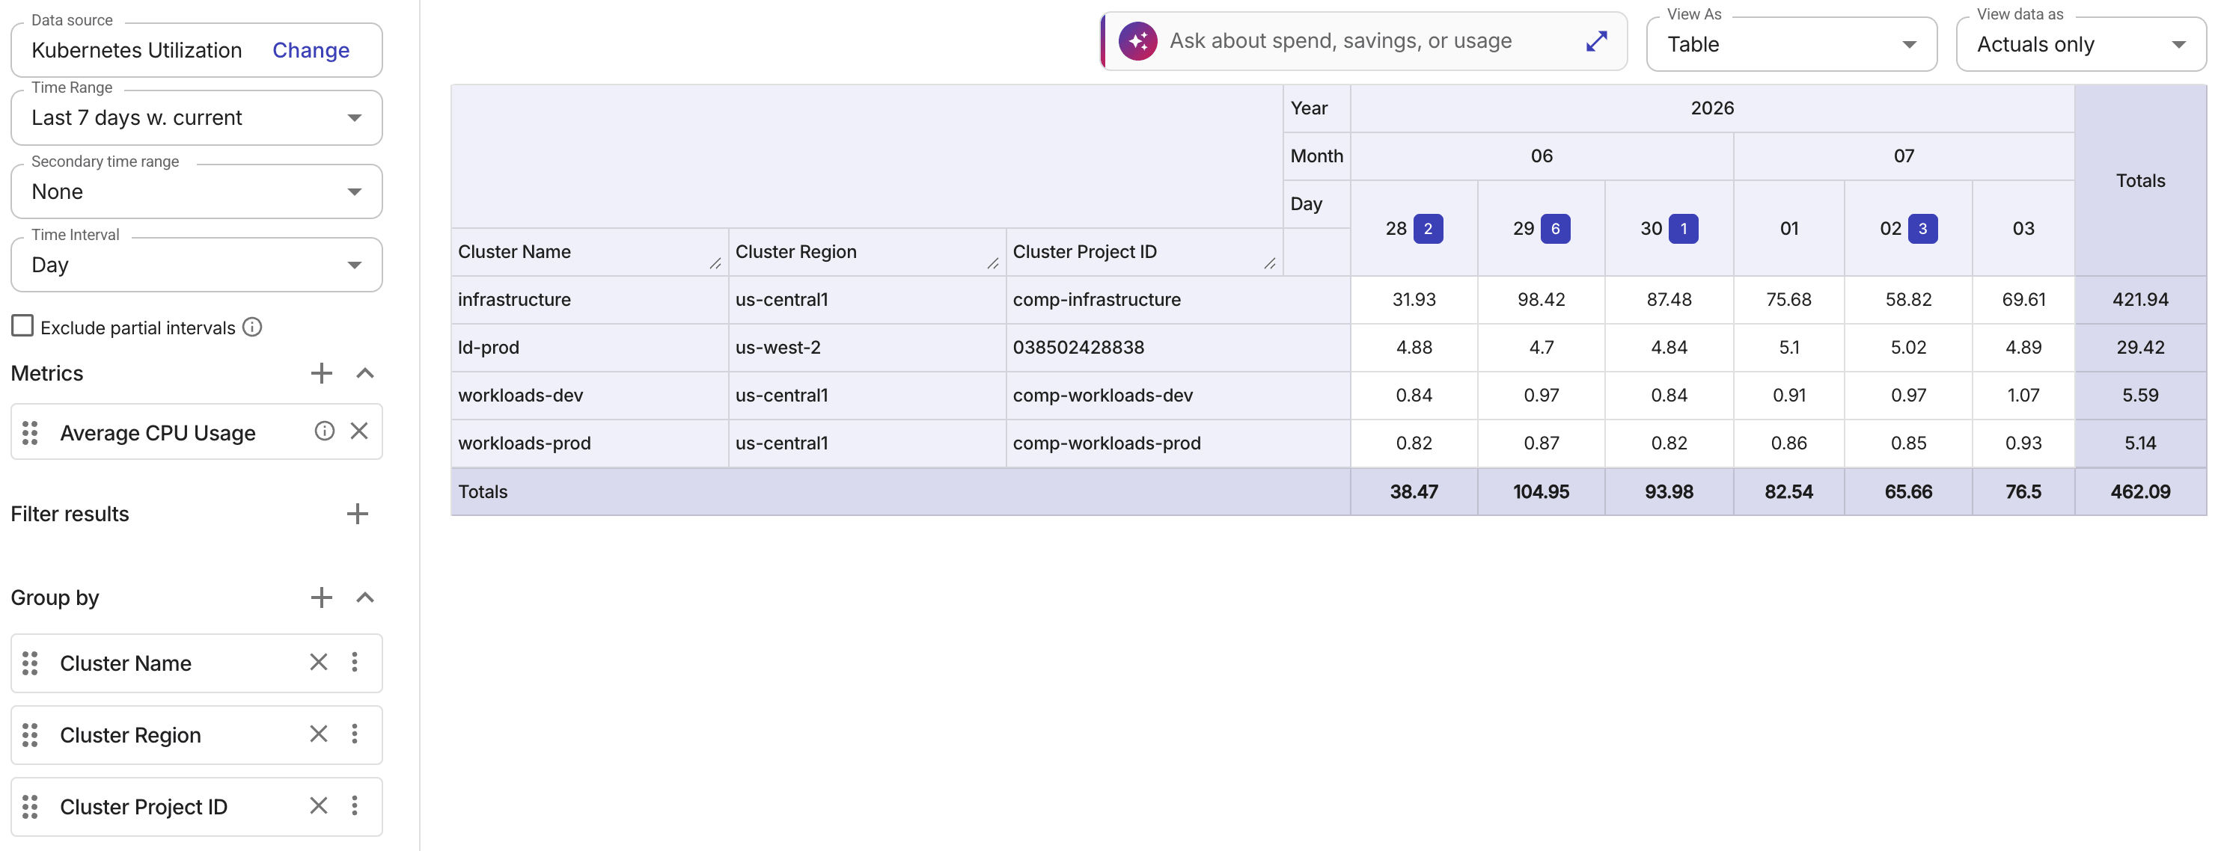Remove Cluster Region grouping
2218x851 pixels.
click(x=319, y=733)
